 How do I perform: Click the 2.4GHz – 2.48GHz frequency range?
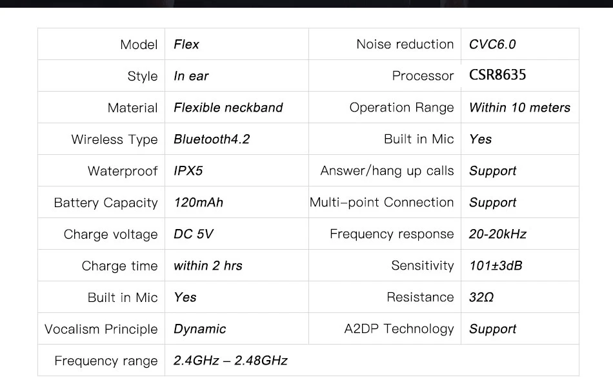tap(230, 361)
